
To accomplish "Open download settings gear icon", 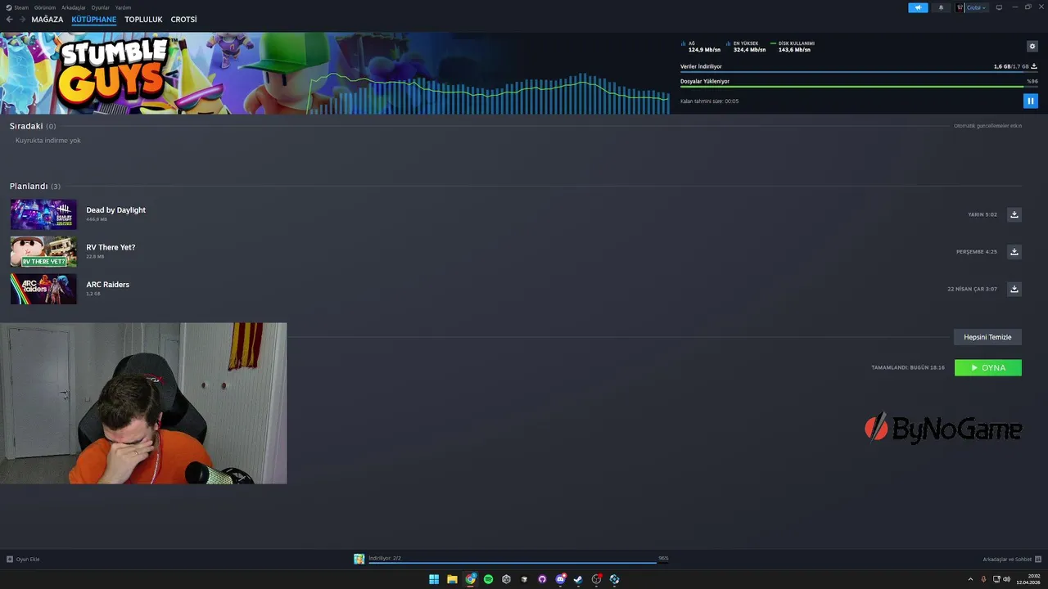I will 1032,47.
